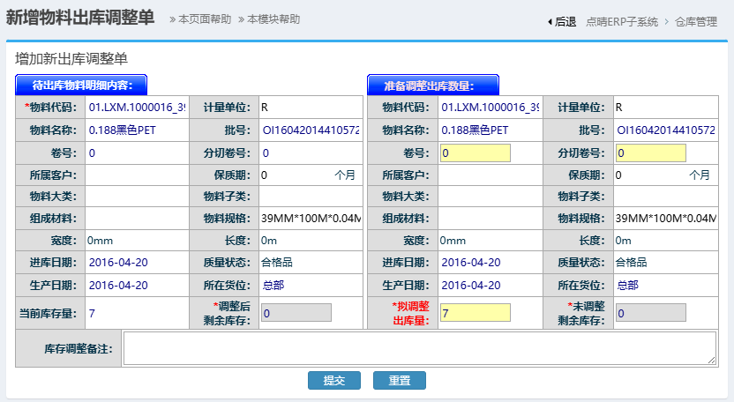Select the 待出库物料明细内容 tab header
The image size is (734, 402).
(x=81, y=86)
